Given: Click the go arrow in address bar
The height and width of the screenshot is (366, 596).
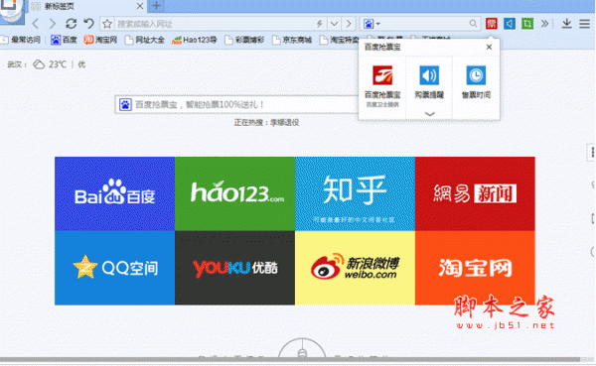Looking at the screenshot, I should pos(349,24).
